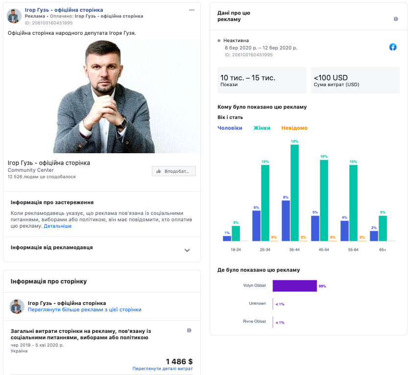The width and height of the screenshot is (411, 375).
Task: Click the info icon next to total page spending
Action: pyautogui.click(x=189, y=330)
